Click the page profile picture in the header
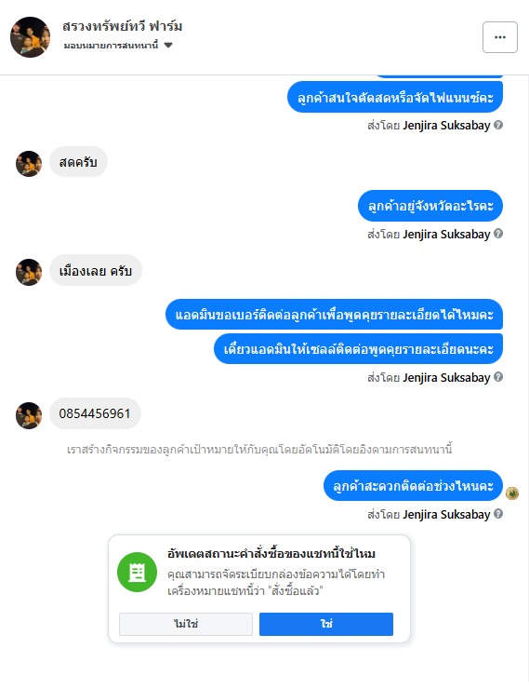The image size is (529, 689). coord(31,37)
